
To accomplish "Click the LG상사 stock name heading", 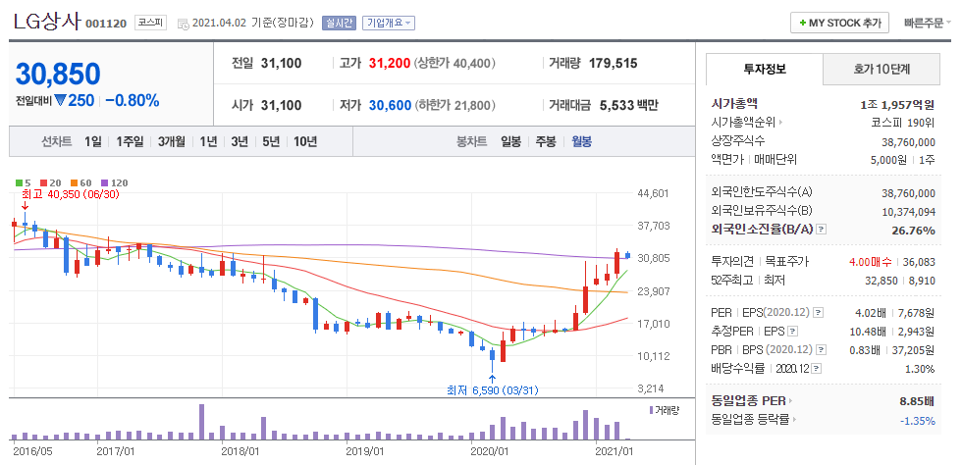I will pyautogui.click(x=47, y=22).
